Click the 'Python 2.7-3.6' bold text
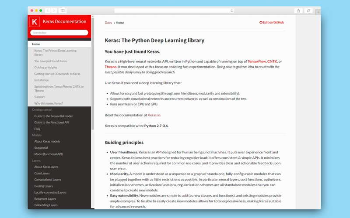Viewport: 350px width, 218px height. tap(156, 126)
